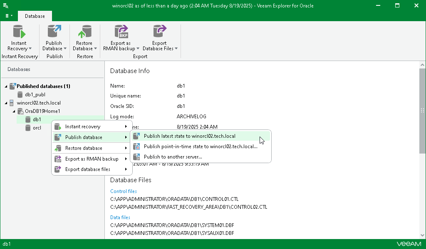Click the Export as RMAN backup icon
The image size is (426, 249).
121,32
